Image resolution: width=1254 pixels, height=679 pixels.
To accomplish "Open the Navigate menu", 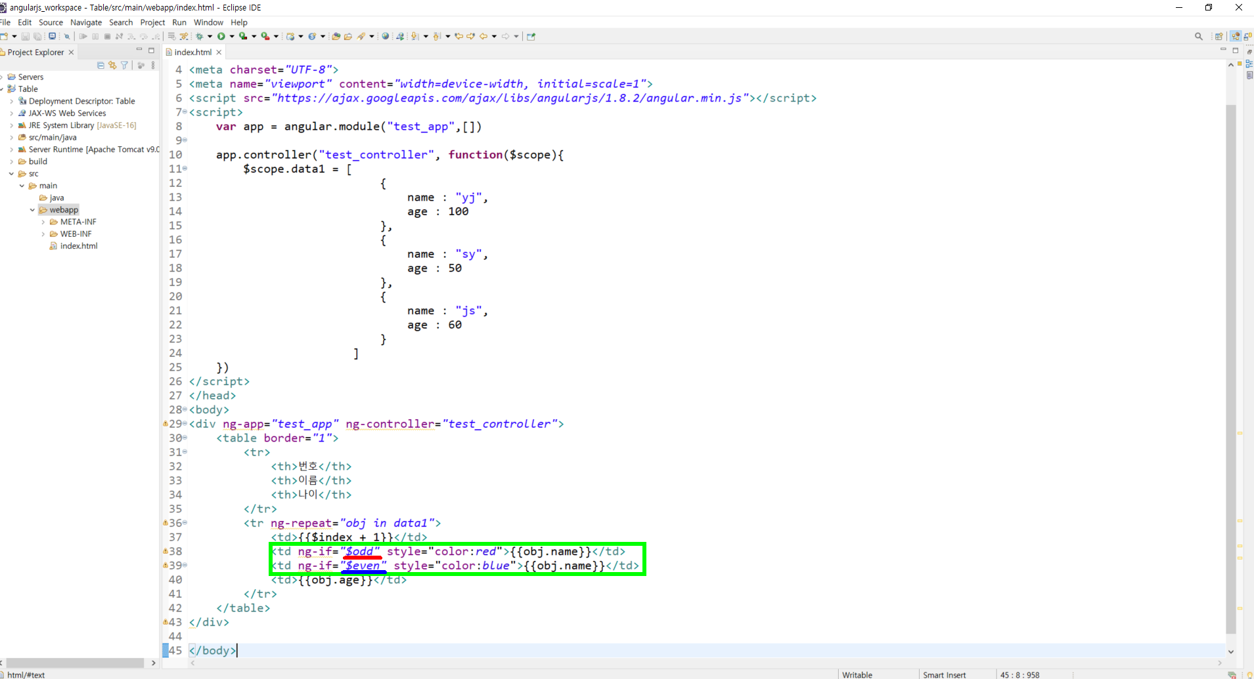I will point(86,22).
